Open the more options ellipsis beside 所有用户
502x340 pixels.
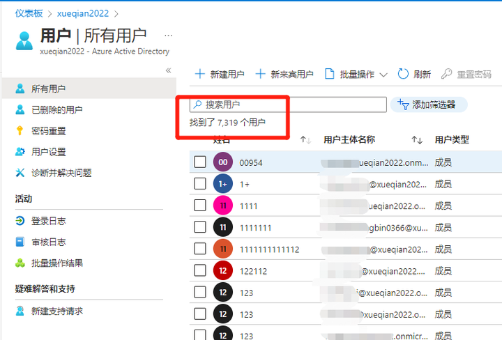[169, 36]
